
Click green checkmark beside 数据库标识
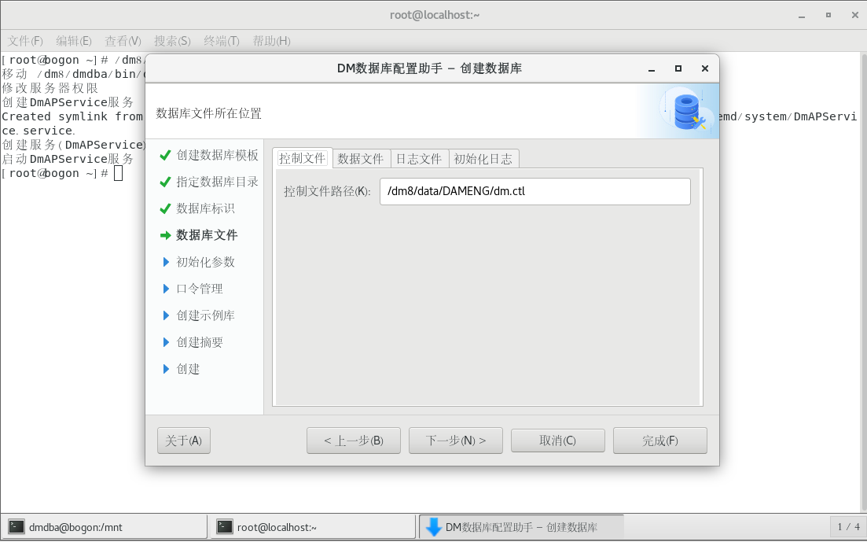pos(165,208)
